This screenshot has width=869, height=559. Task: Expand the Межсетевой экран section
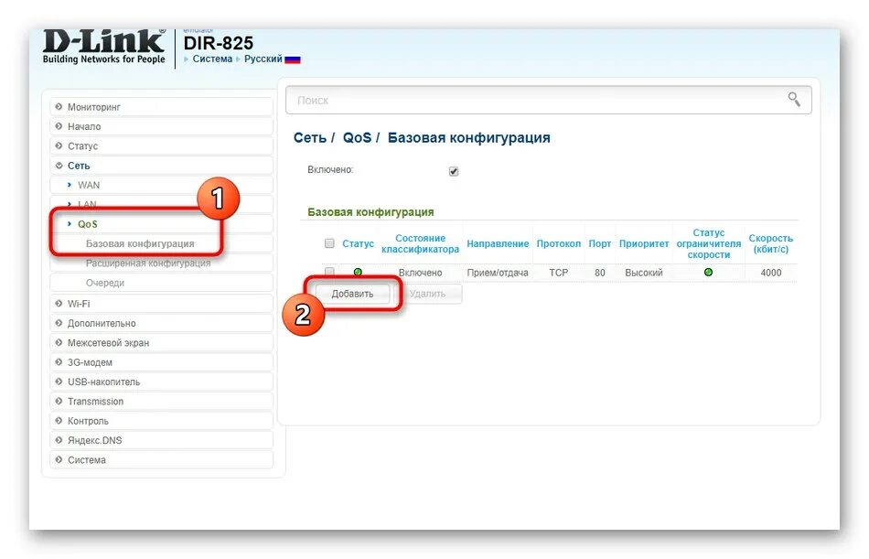pos(161,343)
